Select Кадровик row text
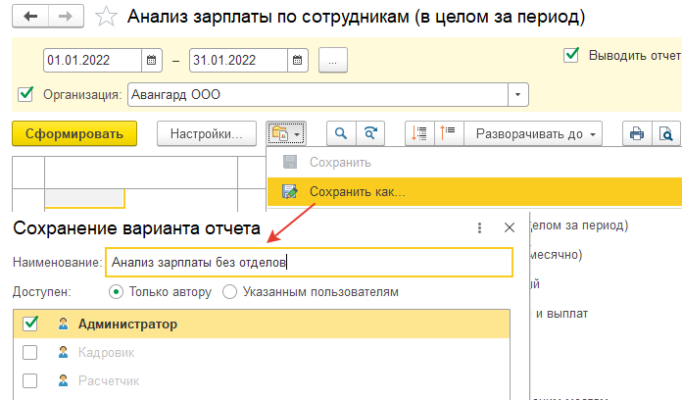This screenshot has width=682, height=400. [x=106, y=353]
